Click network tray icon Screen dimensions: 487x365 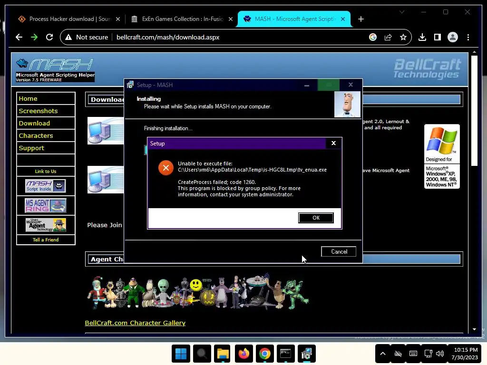click(429, 354)
